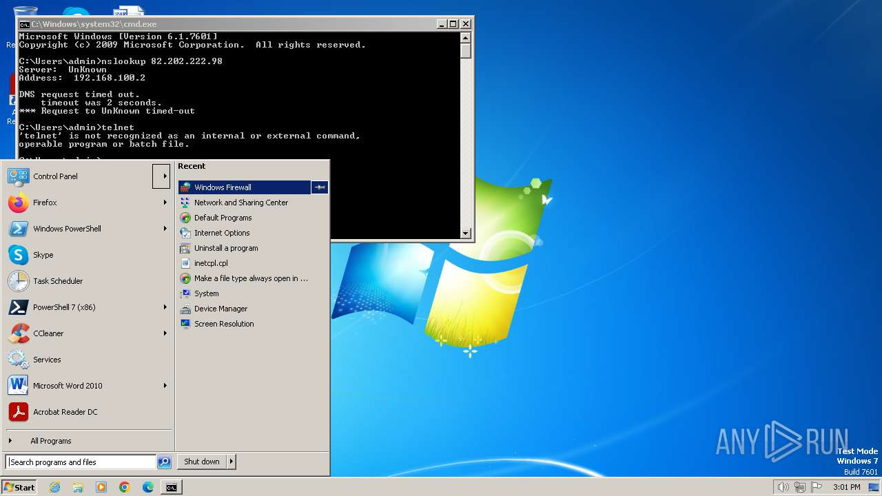The width and height of the screenshot is (882, 496).
Task: Click the 3:01 PM clock
Action: pos(847,487)
